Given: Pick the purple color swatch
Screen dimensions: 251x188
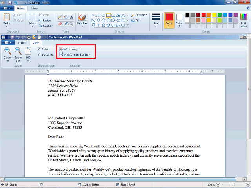Looking at the screenshot, I should 236,15.
